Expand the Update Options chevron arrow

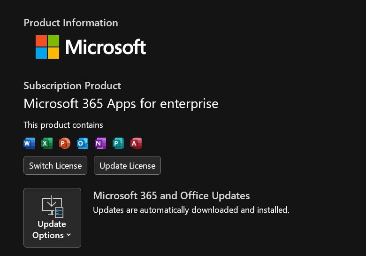click(x=69, y=235)
